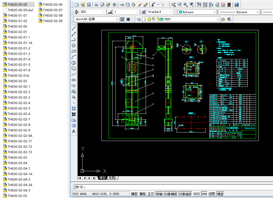Screen dimensions: 273x198
Task: Open the Layer Properties Manager icon
Action: (x=139, y=19)
